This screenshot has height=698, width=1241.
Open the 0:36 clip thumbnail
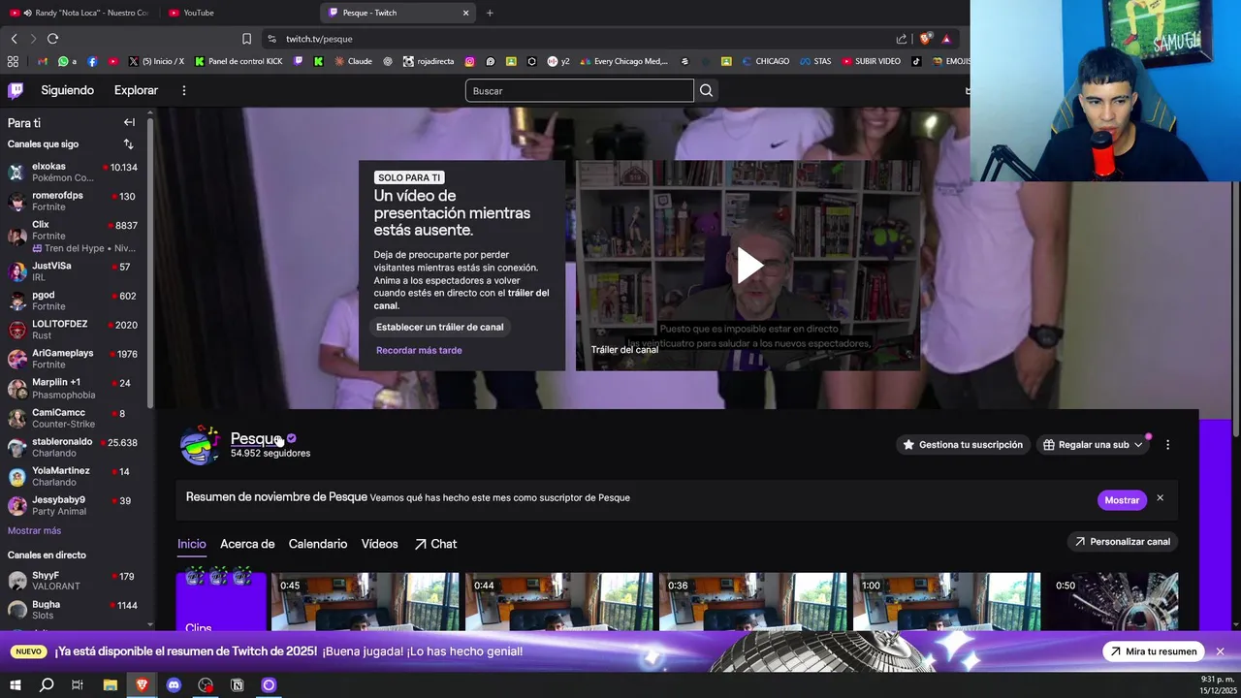pos(753,602)
